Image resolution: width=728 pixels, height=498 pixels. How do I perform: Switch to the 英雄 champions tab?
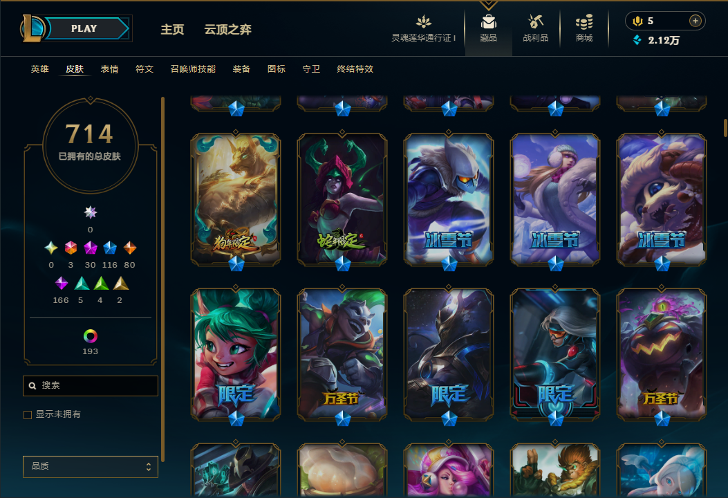point(40,69)
